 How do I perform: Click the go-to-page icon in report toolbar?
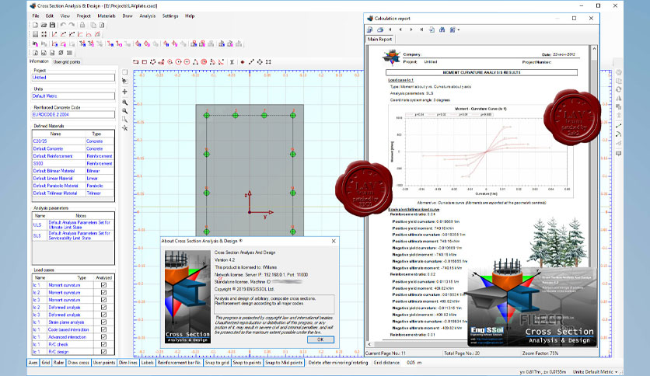pyautogui.click(x=432, y=30)
